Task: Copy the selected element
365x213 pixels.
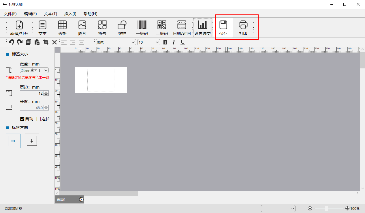Action: coord(28,42)
